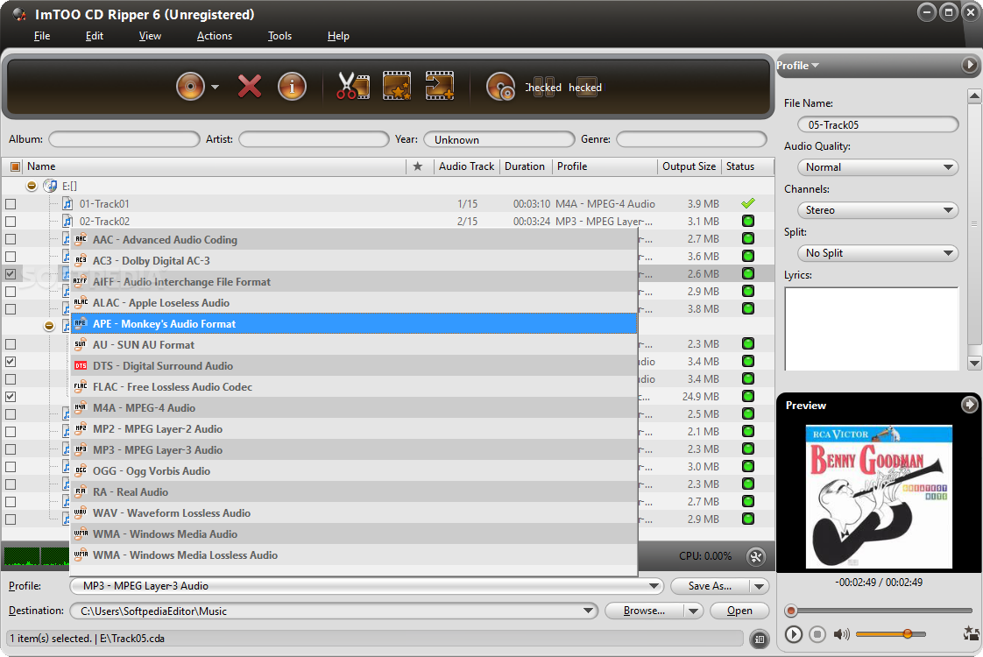Open the Split No Split dropdown
The image size is (983, 657).
tap(878, 252)
